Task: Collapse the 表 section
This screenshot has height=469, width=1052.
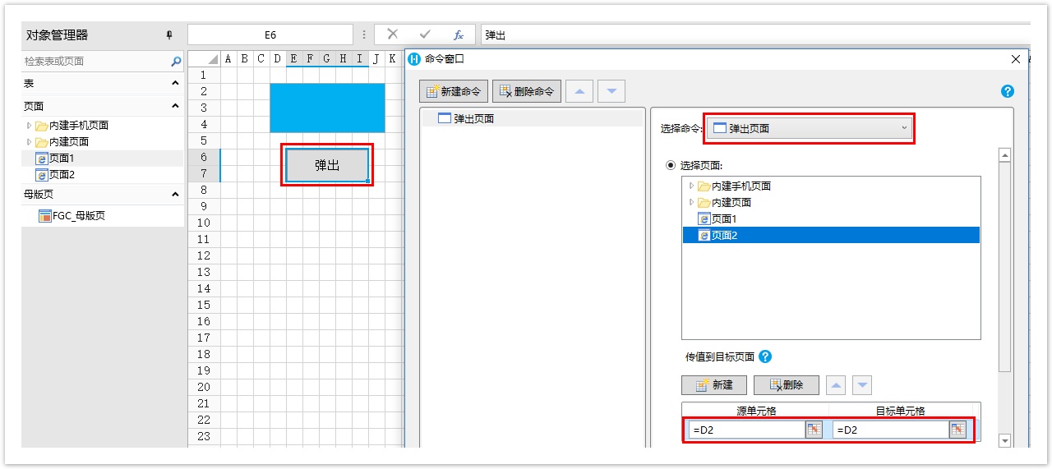Action: [175, 84]
